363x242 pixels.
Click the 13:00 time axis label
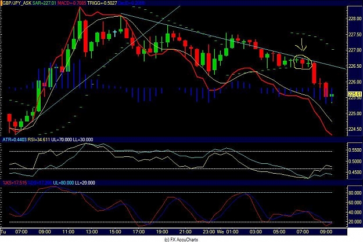[92, 232]
